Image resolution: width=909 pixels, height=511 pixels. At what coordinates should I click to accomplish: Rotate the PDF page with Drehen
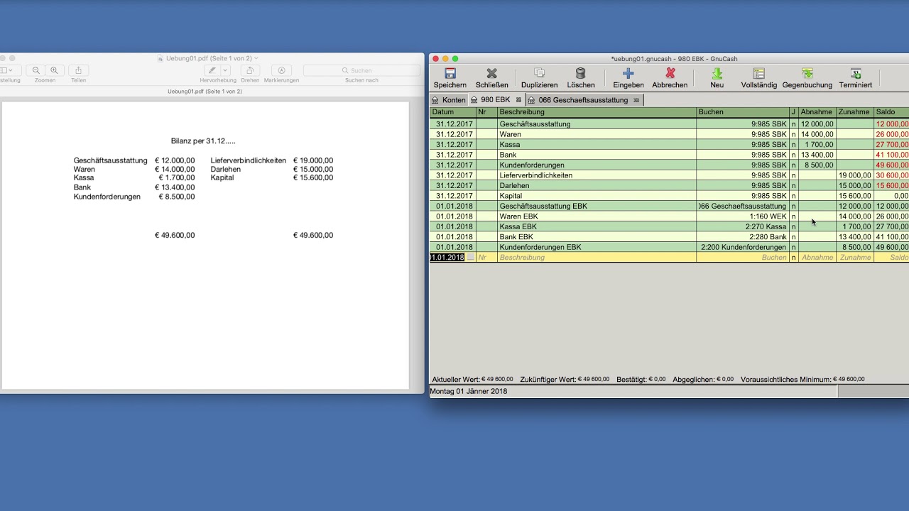(x=249, y=70)
